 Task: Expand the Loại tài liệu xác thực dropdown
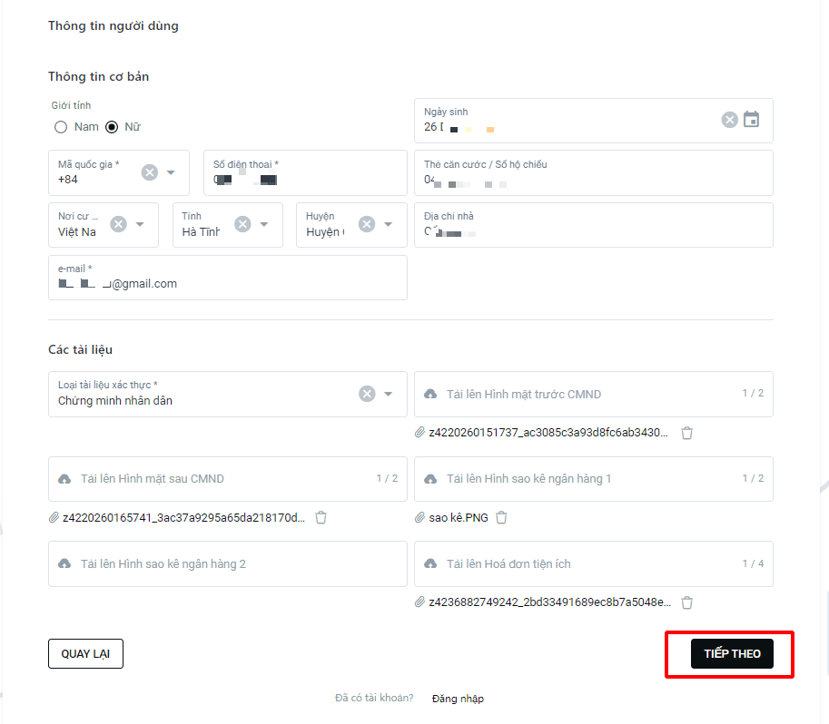coord(388,394)
